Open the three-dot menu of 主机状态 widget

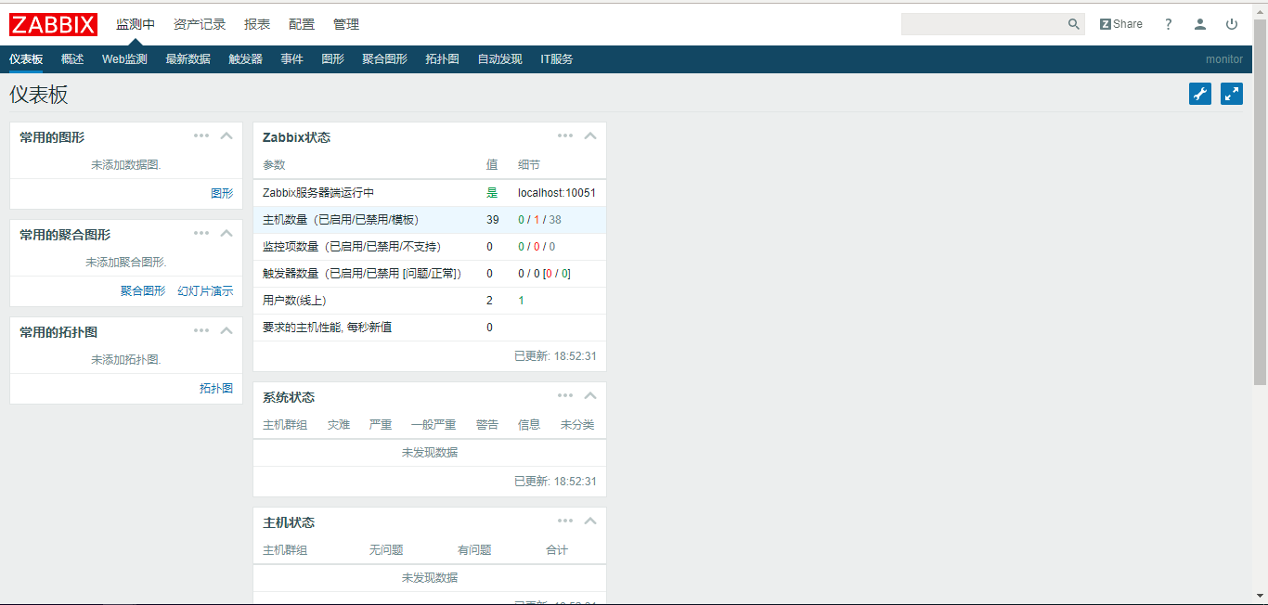point(565,521)
